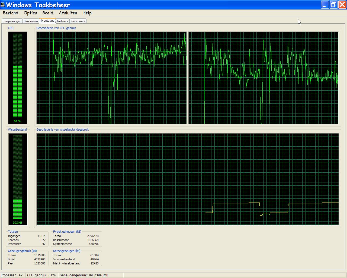Image resolution: width=347 pixels, height=278 pixels.
Task: Click the CPU usage meter showing 61 %
Action: coord(18,78)
